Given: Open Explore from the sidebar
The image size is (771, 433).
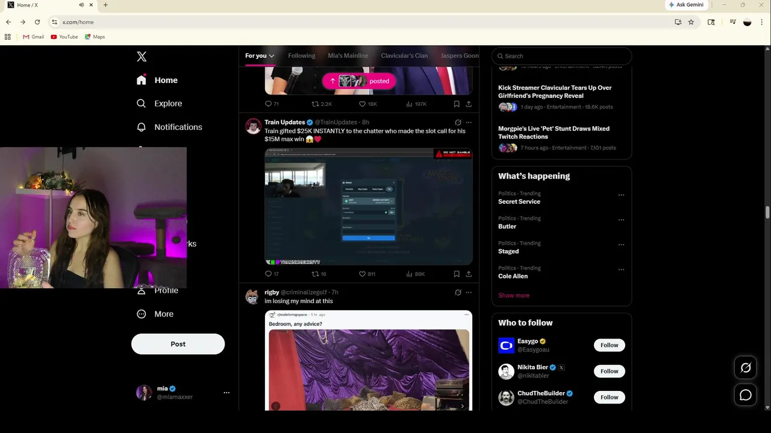Looking at the screenshot, I should pos(160,103).
